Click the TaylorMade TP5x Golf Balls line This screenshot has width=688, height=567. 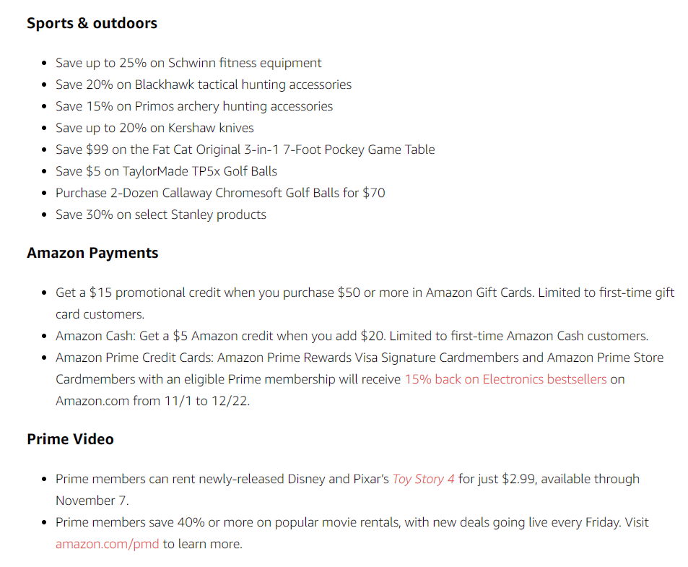[x=166, y=171]
